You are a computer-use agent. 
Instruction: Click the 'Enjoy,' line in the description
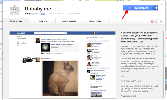(123, 76)
